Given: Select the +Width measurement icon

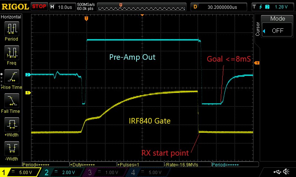Looking at the screenshot, I should 12,125.
